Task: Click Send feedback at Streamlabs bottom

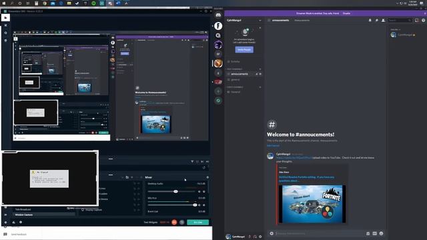Action: (19, 234)
